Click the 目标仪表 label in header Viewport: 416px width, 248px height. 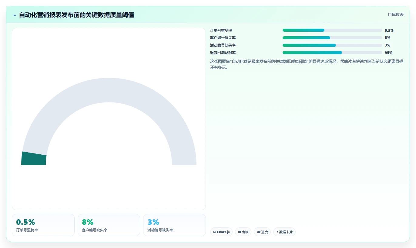[x=396, y=14]
